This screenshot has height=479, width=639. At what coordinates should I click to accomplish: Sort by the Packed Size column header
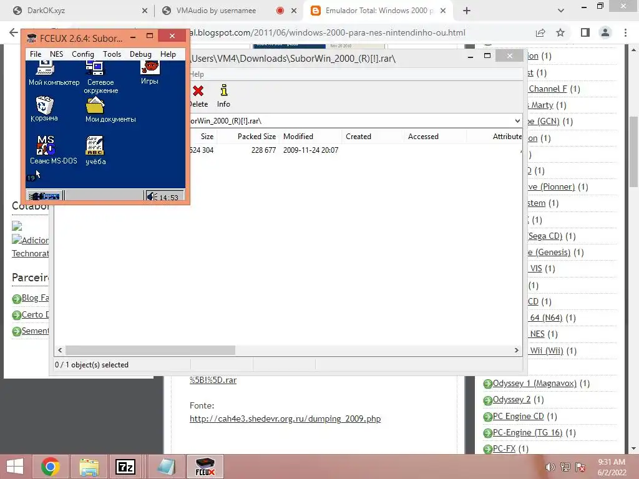click(256, 137)
